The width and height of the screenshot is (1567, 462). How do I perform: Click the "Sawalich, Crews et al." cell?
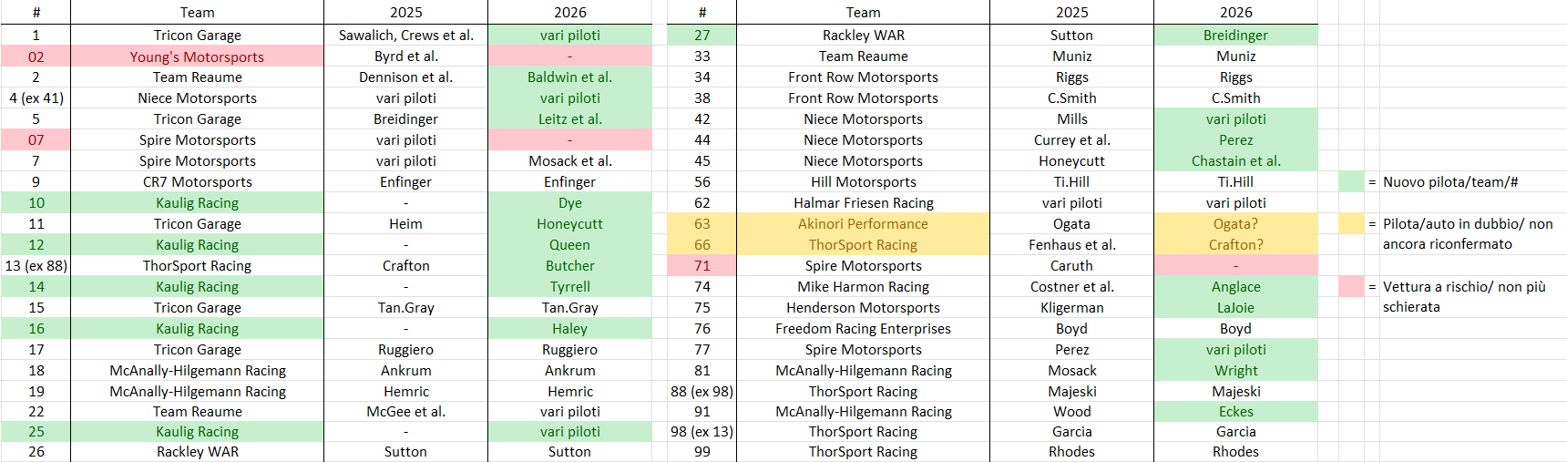point(405,36)
